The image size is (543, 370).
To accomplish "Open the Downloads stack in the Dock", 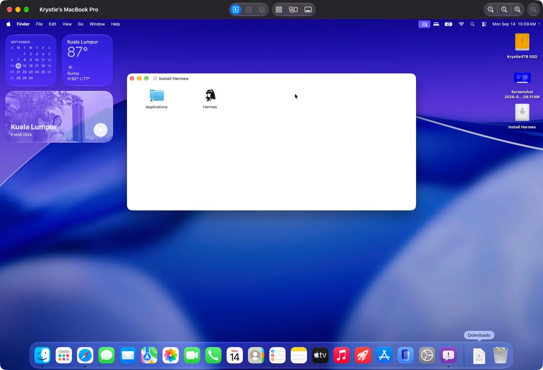I will pos(479,355).
